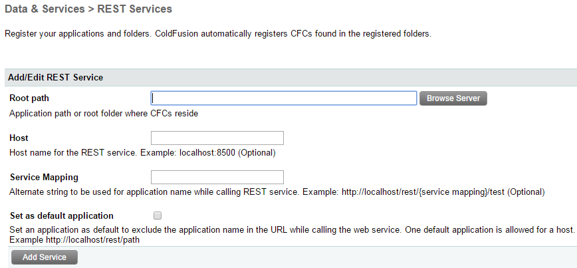Screen dimensions: 577x268
Task: Click the Service Mapping label
Action: pyautogui.click(x=44, y=178)
